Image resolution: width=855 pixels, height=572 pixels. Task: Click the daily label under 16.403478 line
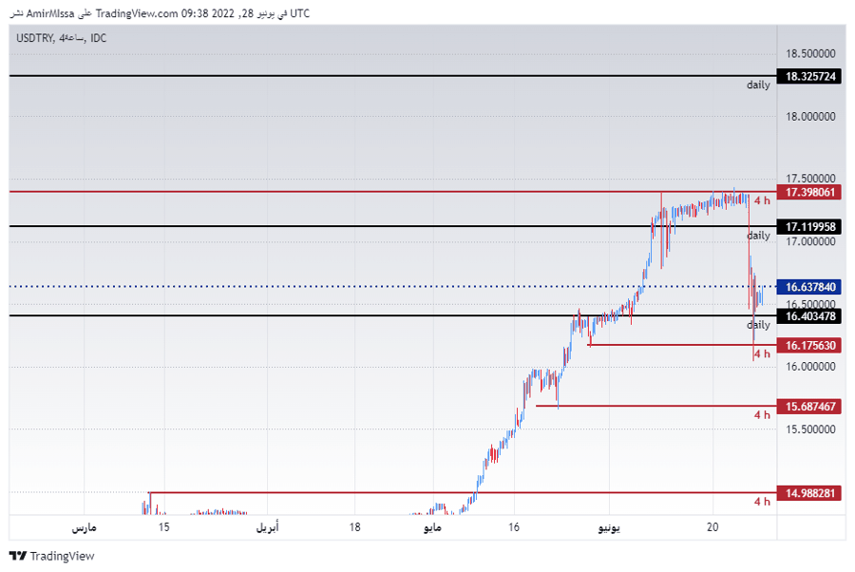coord(758,325)
